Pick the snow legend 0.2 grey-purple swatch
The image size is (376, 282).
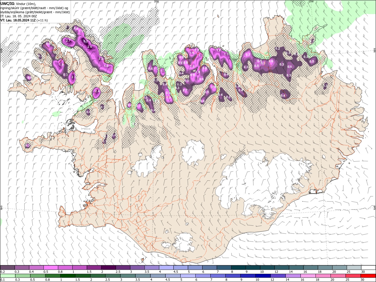point(7,268)
